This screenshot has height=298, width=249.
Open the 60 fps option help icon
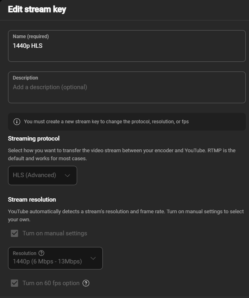(x=86, y=283)
